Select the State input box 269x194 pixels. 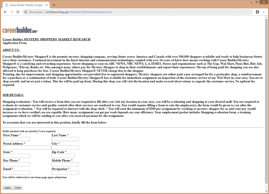(16, 156)
